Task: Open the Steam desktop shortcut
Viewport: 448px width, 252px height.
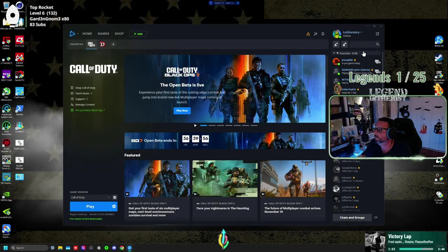Action: point(439,58)
